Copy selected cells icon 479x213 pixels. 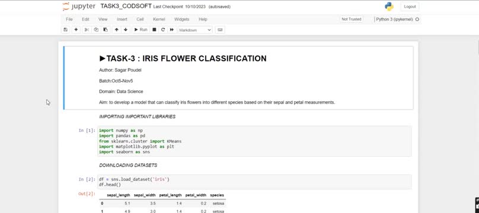[96, 30]
